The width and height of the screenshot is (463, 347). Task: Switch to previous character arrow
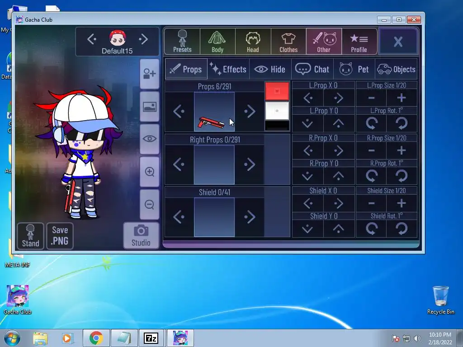pyautogui.click(x=92, y=39)
